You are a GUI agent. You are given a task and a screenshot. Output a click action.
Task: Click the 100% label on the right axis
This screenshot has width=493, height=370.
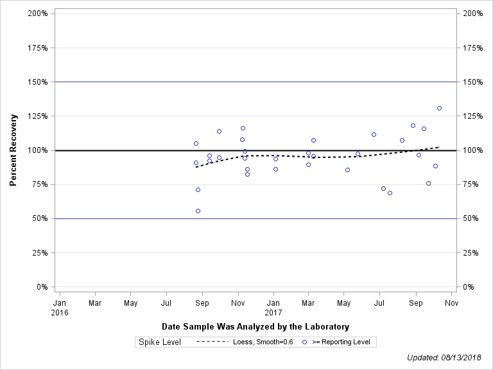(473, 150)
